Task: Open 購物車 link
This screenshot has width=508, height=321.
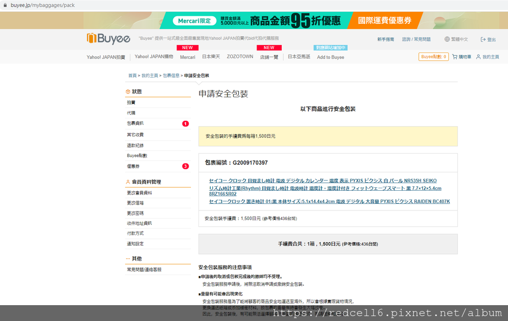Action: pos(465,57)
